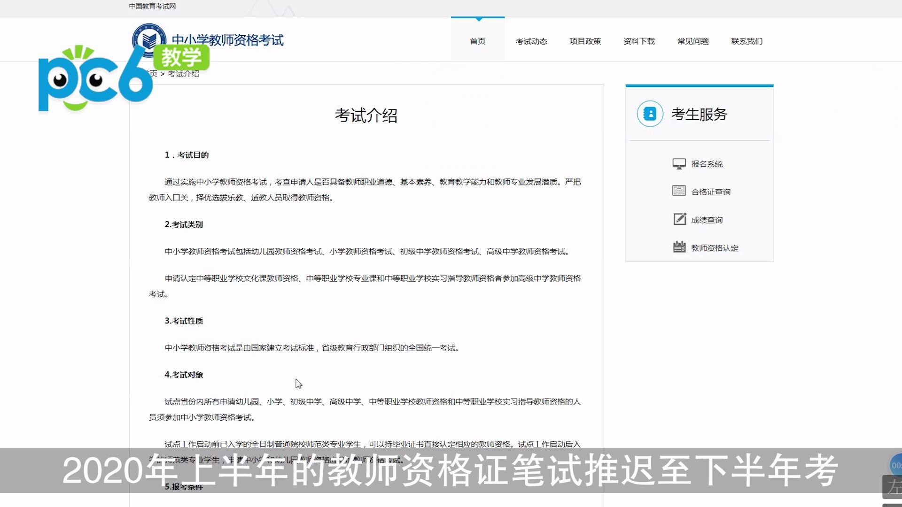
Task: Open the 合格证查询 link
Action: tap(711, 192)
